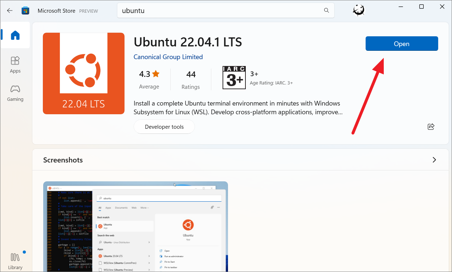Click the Share icon for Ubuntu
The image size is (452, 272).
click(431, 127)
